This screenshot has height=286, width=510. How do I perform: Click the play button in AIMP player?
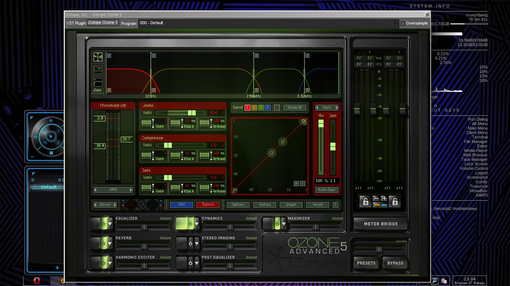pos(51,136)
